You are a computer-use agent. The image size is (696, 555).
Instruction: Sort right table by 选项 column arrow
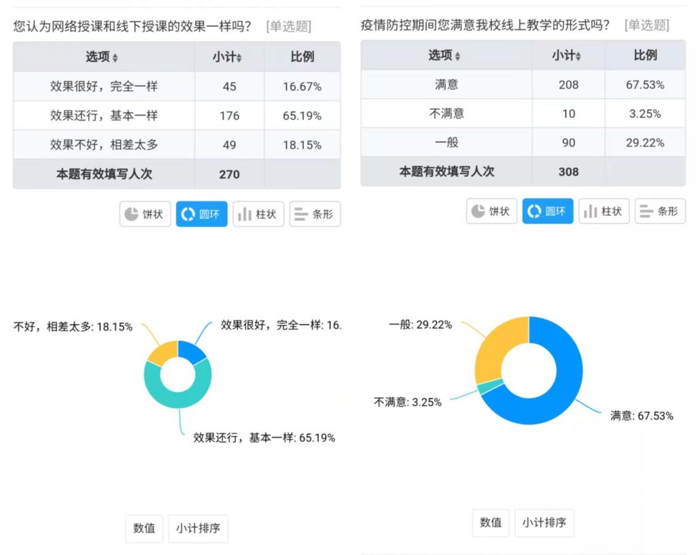click(x=457, y=56)
